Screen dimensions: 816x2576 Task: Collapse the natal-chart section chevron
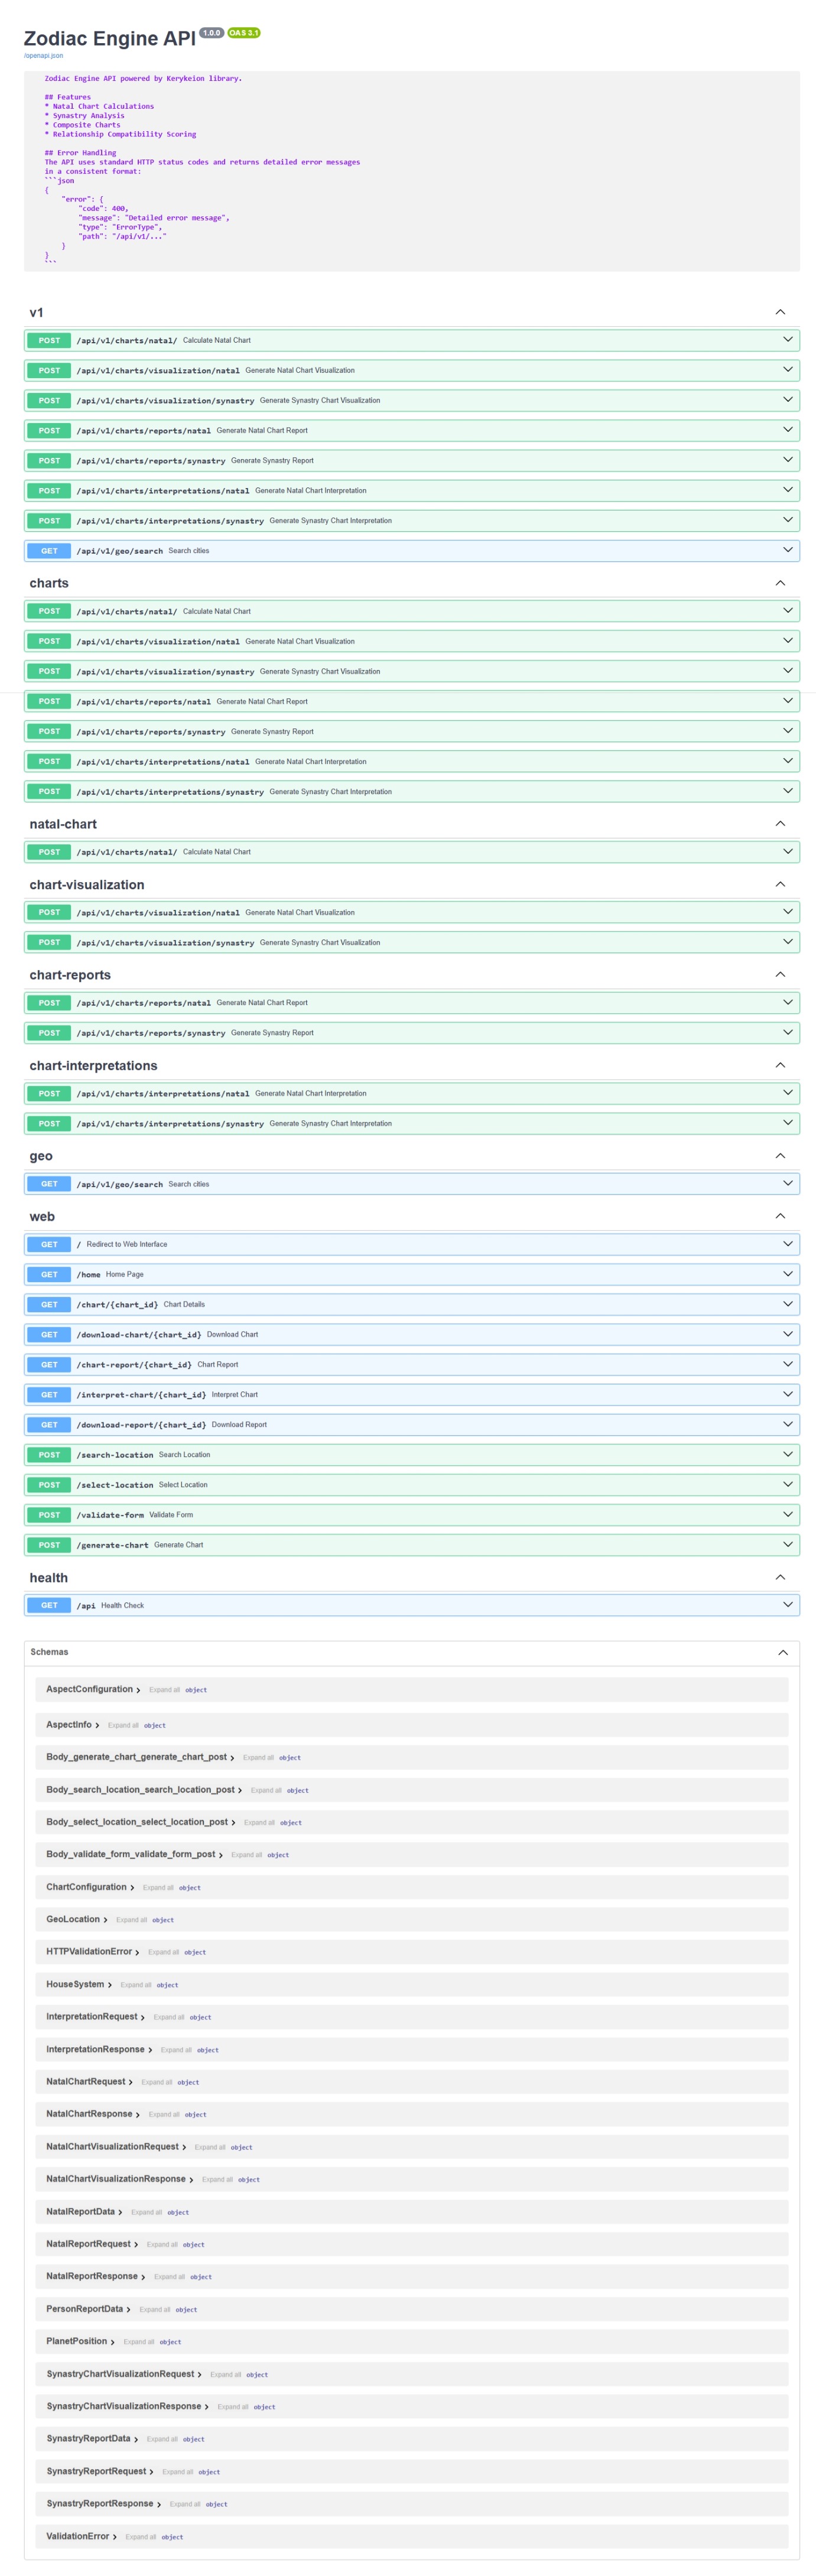[x=780, y=824]
